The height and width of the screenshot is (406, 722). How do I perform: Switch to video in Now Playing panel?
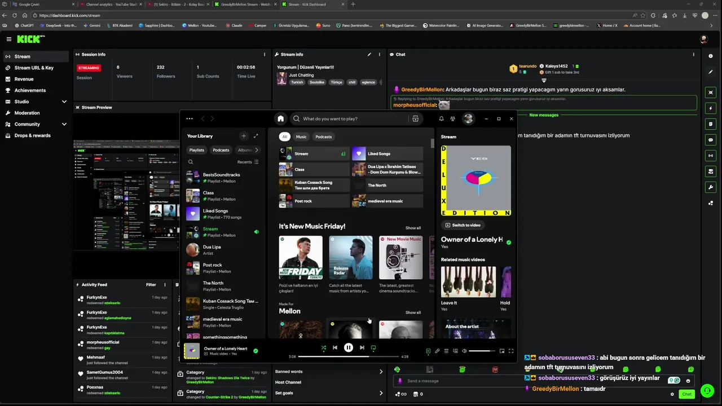click(x=463, y=225)
